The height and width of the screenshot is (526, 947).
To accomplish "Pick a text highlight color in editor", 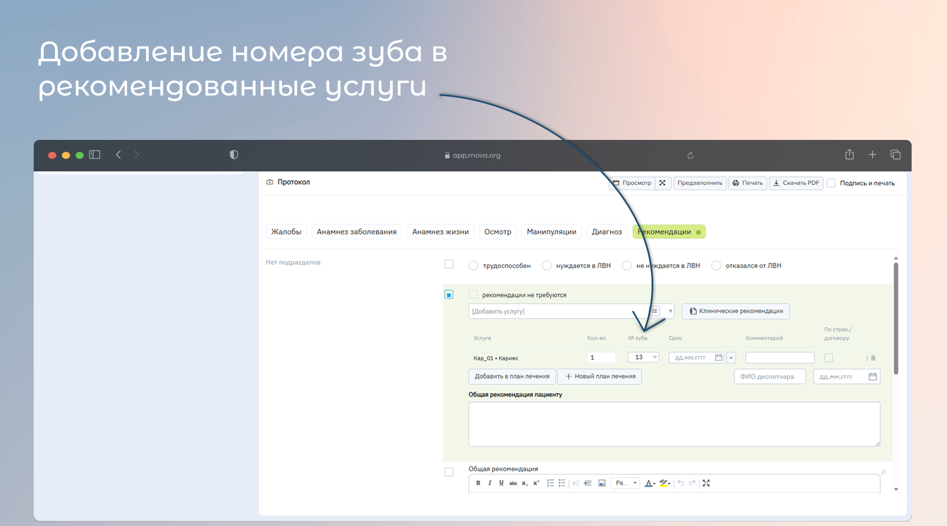I will [664, 483].
